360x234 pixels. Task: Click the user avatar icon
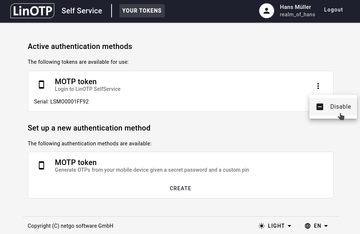coord(266,11)
